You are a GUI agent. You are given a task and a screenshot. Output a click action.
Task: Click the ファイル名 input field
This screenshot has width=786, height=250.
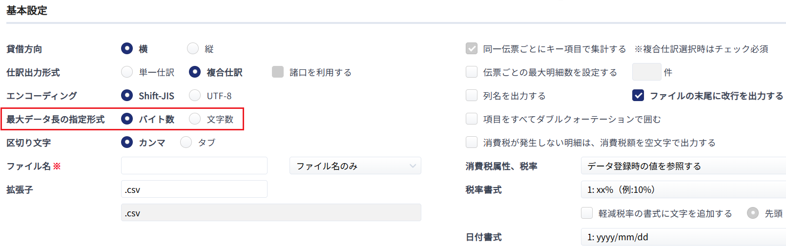pyautogui.click(x=194, y=166)
